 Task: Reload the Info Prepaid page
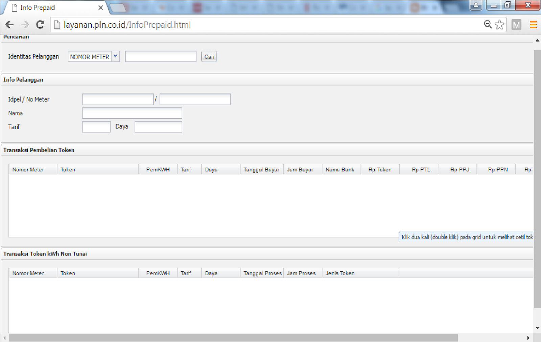[40, 25]
